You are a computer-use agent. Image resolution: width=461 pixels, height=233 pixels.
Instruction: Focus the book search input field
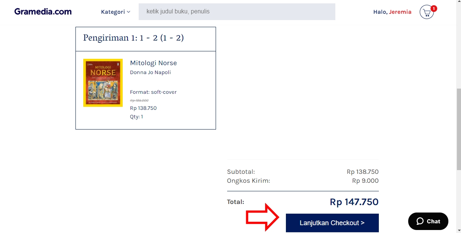click(x=237, y=12)
